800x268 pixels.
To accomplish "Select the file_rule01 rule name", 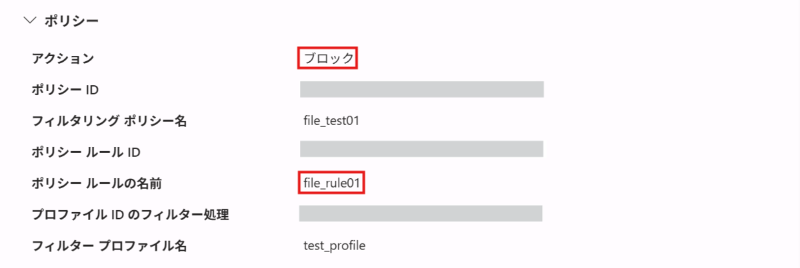I will tap(331, 183).
